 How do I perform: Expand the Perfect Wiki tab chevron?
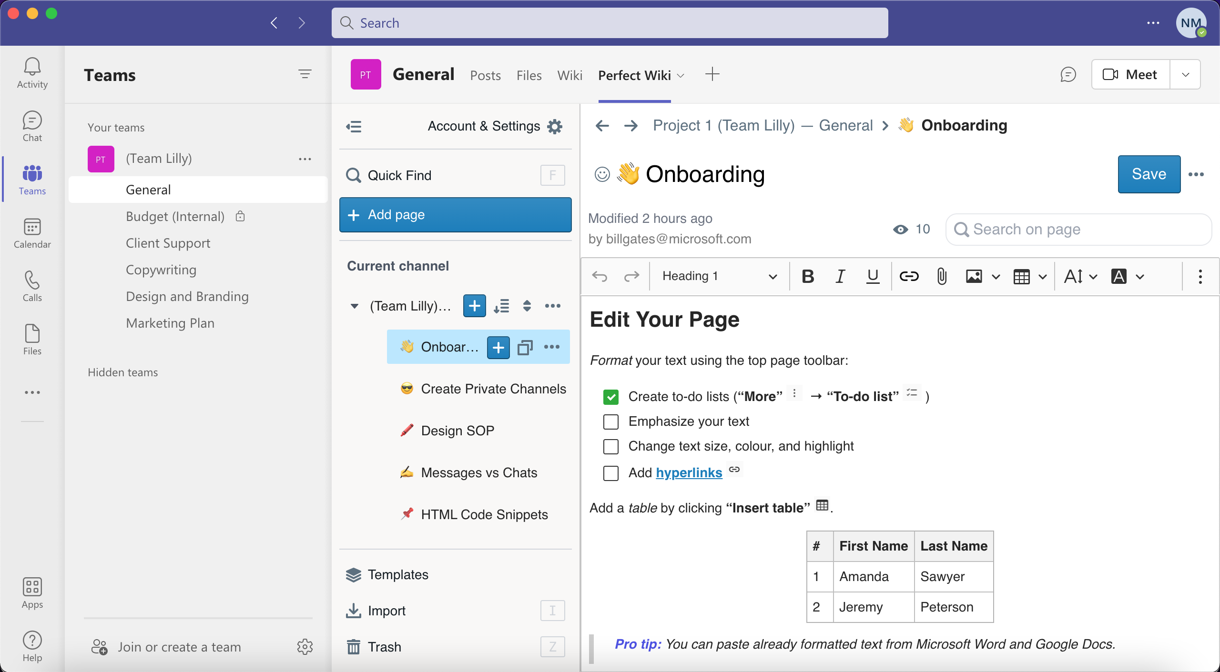[x=681, y=76]
